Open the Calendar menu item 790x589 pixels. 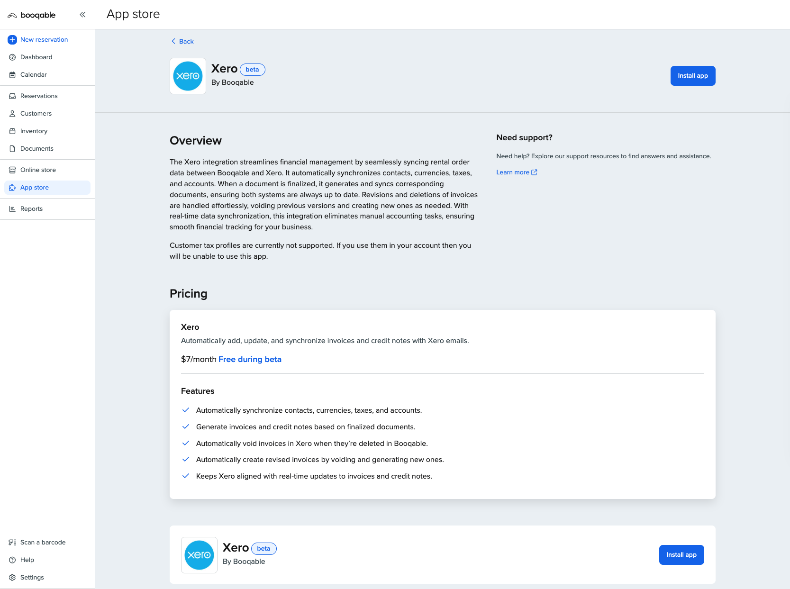34,75
